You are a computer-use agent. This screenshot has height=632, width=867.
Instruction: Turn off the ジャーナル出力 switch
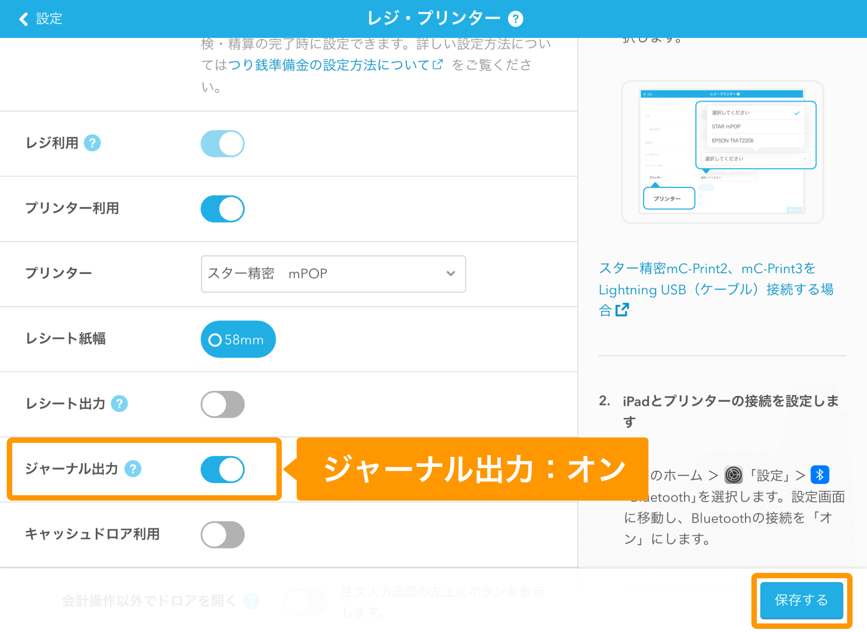(x=223, y=469)
